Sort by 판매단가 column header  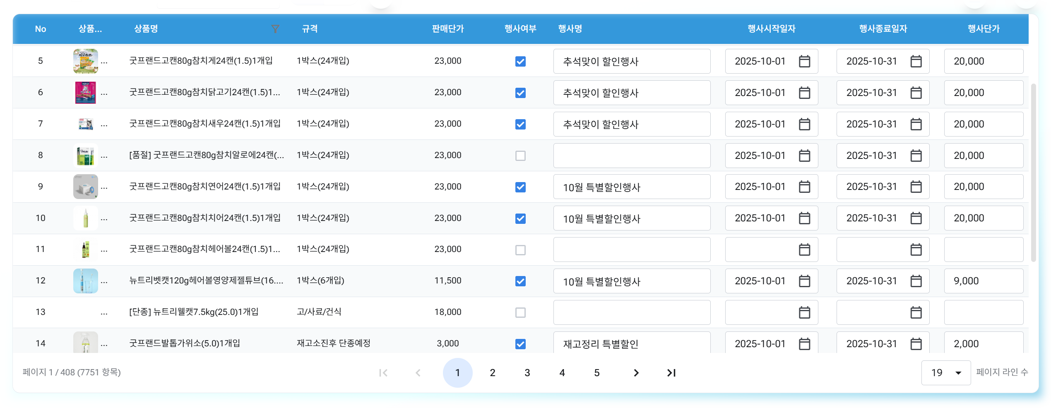[447, 29]
